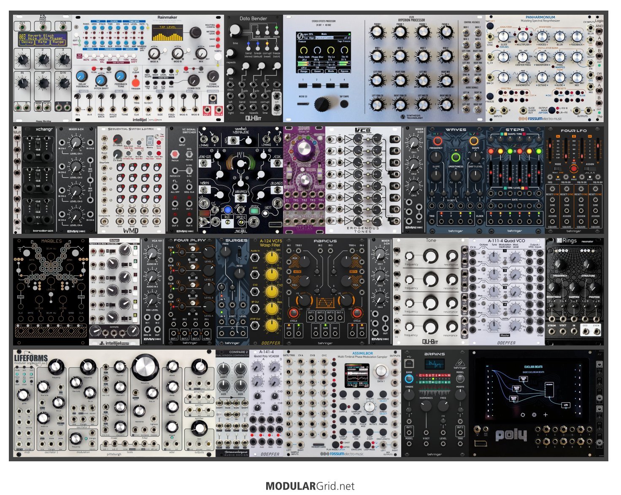Open UTILITY on the Assimil8or
The height and width of the screenshot is (495, 621).
click(370, 394)
